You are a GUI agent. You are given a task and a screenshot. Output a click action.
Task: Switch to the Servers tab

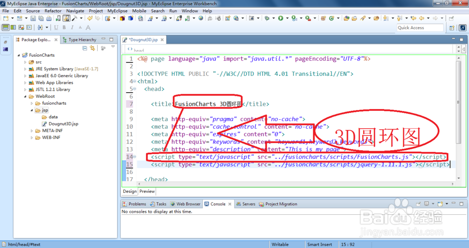tap(246, 204)
